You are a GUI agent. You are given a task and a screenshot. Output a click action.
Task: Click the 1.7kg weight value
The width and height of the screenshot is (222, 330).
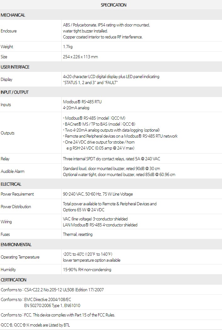tap(68, 47)
